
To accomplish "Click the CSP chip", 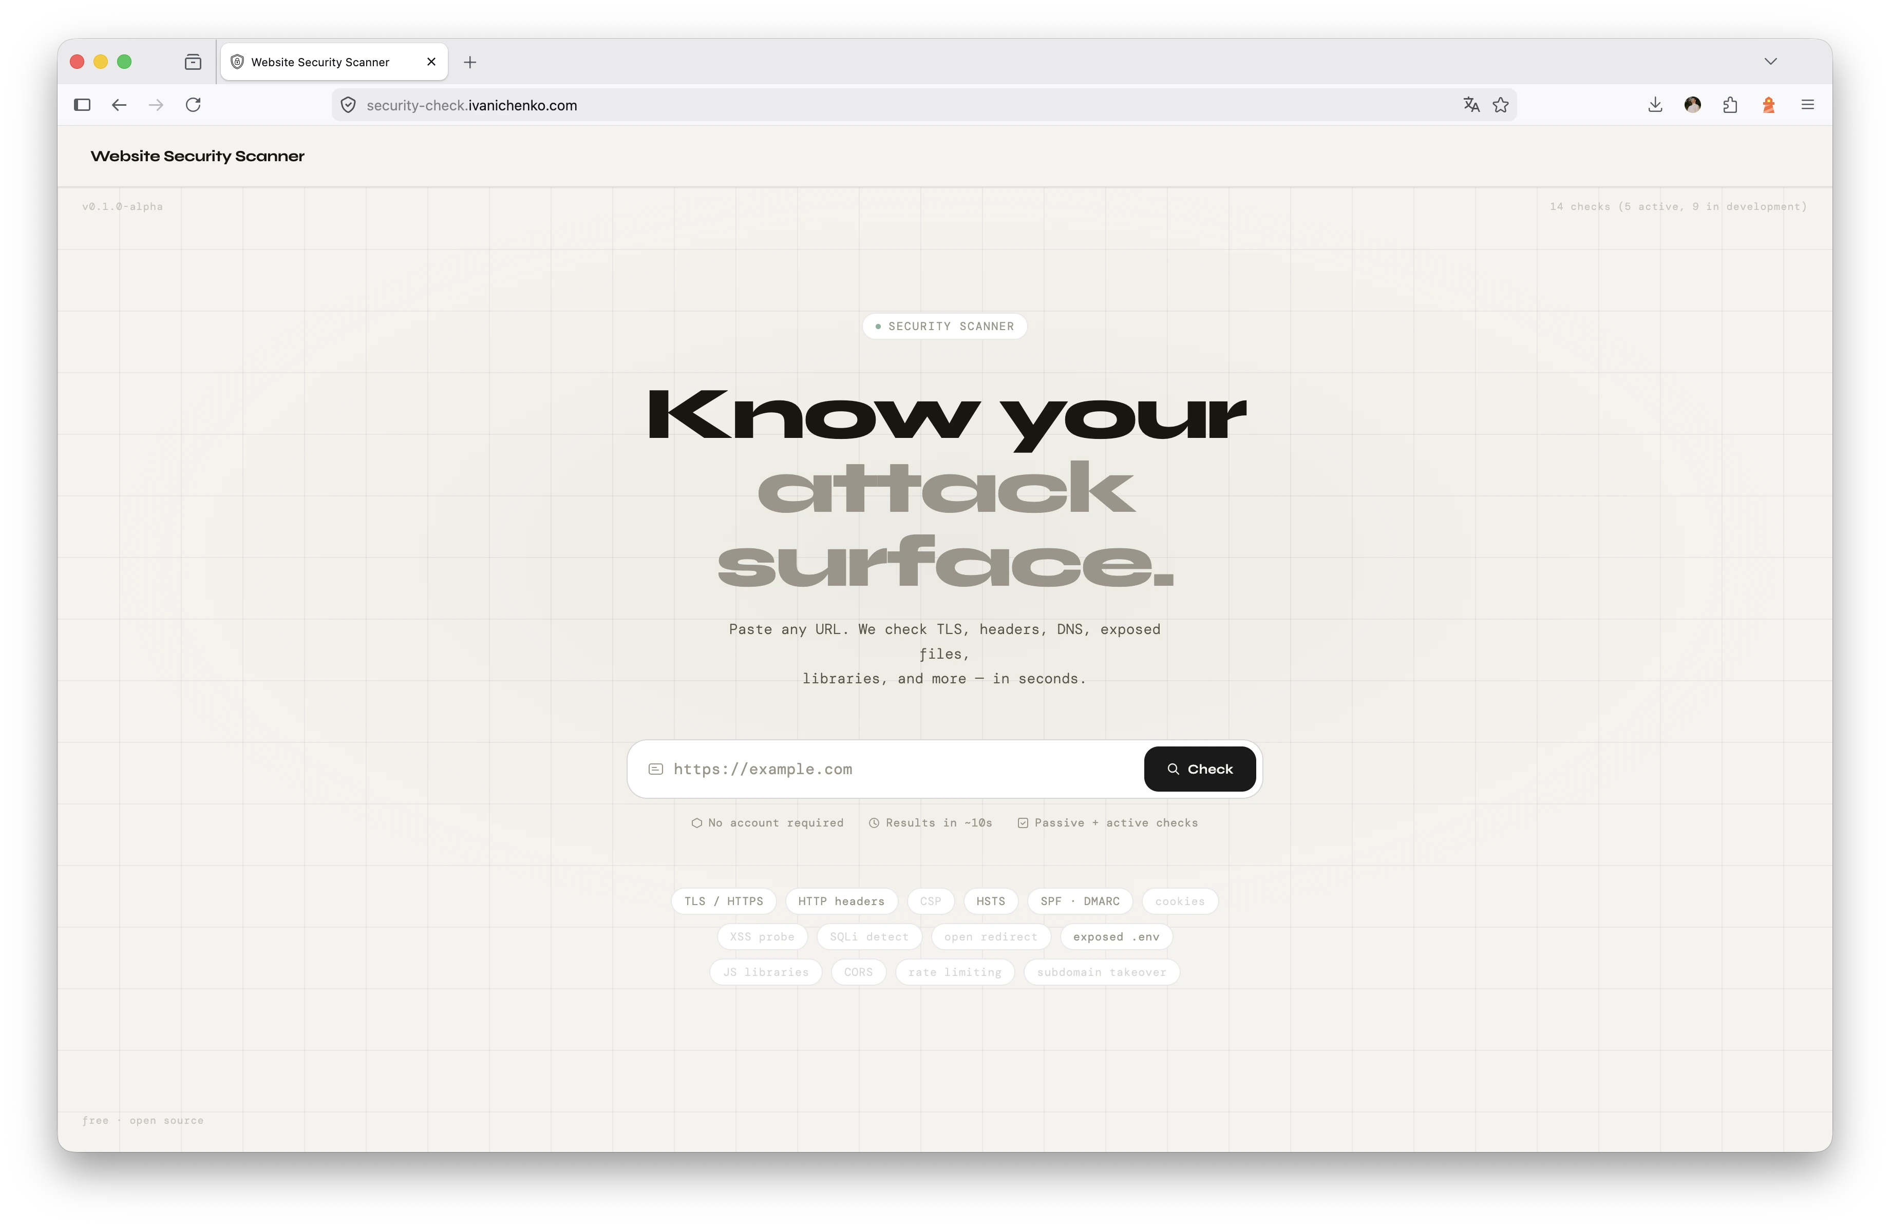I will 931,902.
